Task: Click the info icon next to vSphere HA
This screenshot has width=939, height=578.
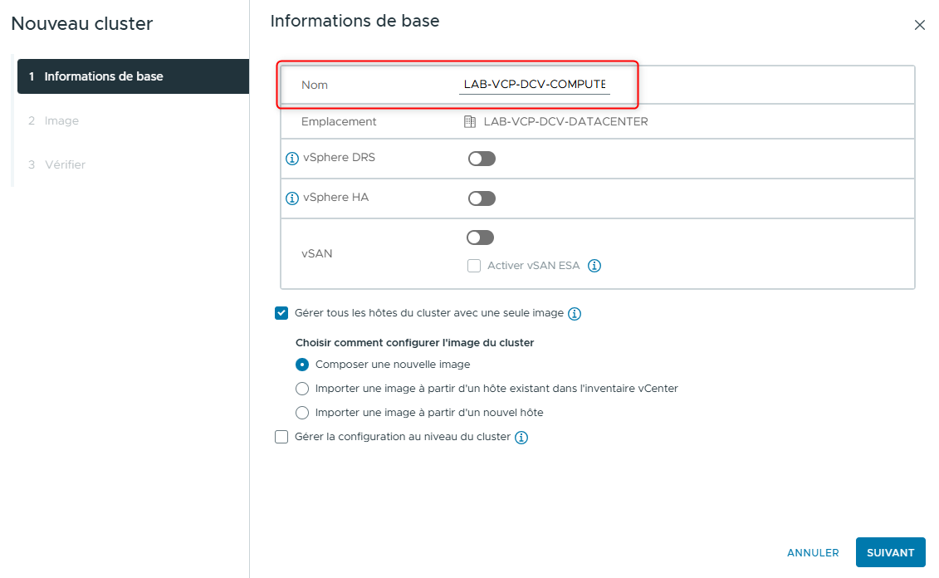Action: [x=291, y=198]
